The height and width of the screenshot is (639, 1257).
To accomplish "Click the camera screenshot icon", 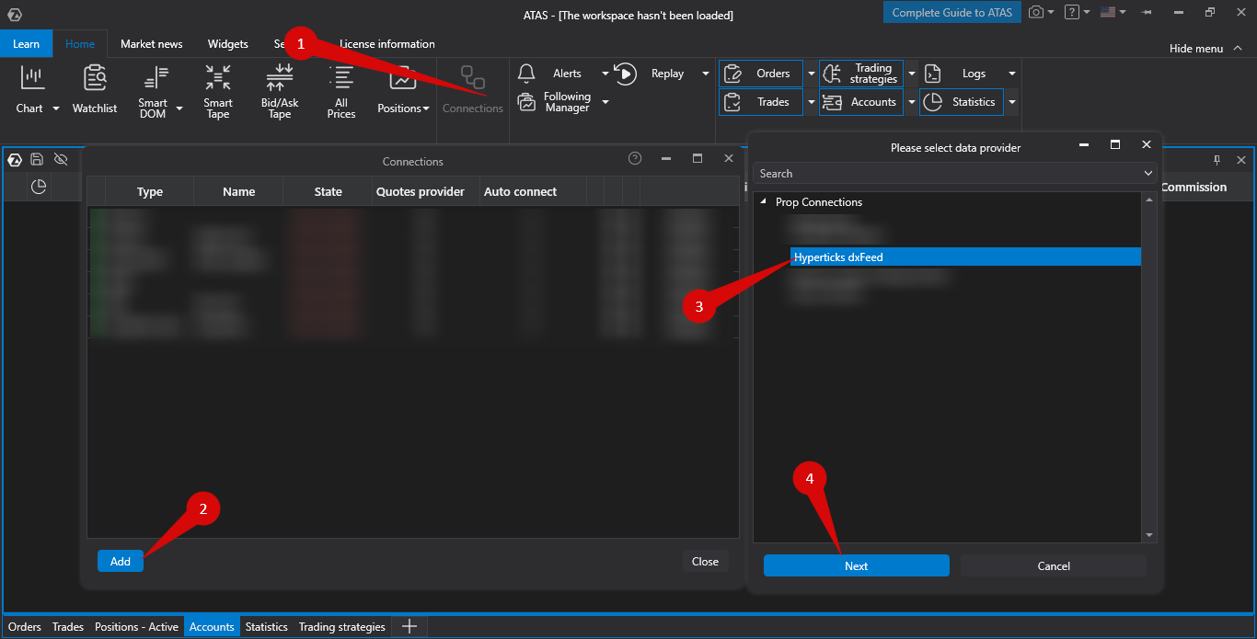I will (1036, 12).
